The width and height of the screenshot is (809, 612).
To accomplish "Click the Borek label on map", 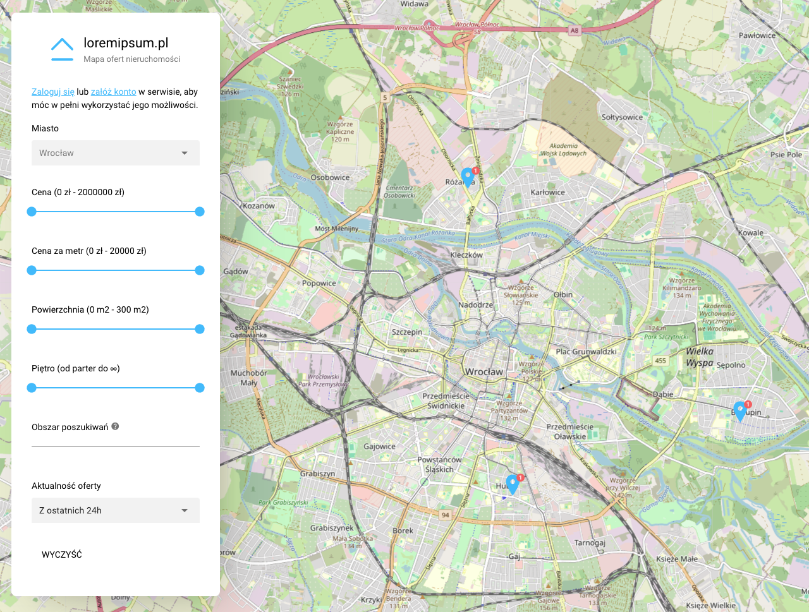I will 403,531.
